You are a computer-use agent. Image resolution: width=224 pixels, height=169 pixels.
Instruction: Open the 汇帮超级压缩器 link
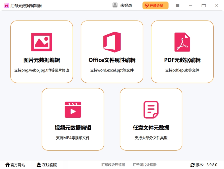pyautogui.click(x=113, y=165)
